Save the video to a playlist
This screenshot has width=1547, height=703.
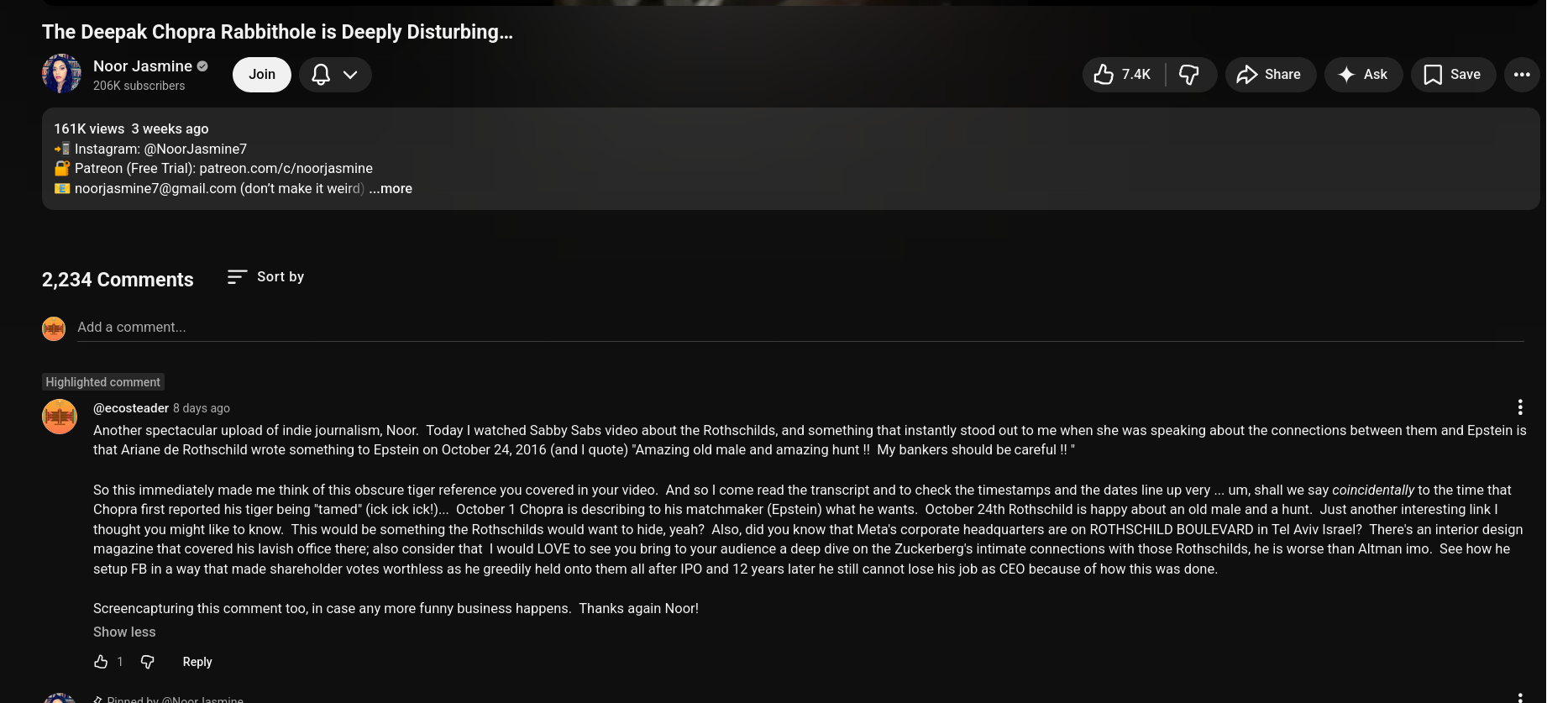pos(1453,75)
